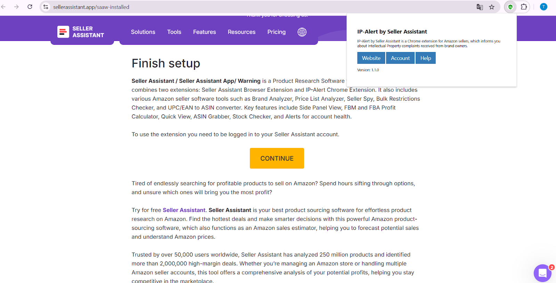Click the CONTINUE button
This screenshot has width=556, height=283.
coord(277,158)
